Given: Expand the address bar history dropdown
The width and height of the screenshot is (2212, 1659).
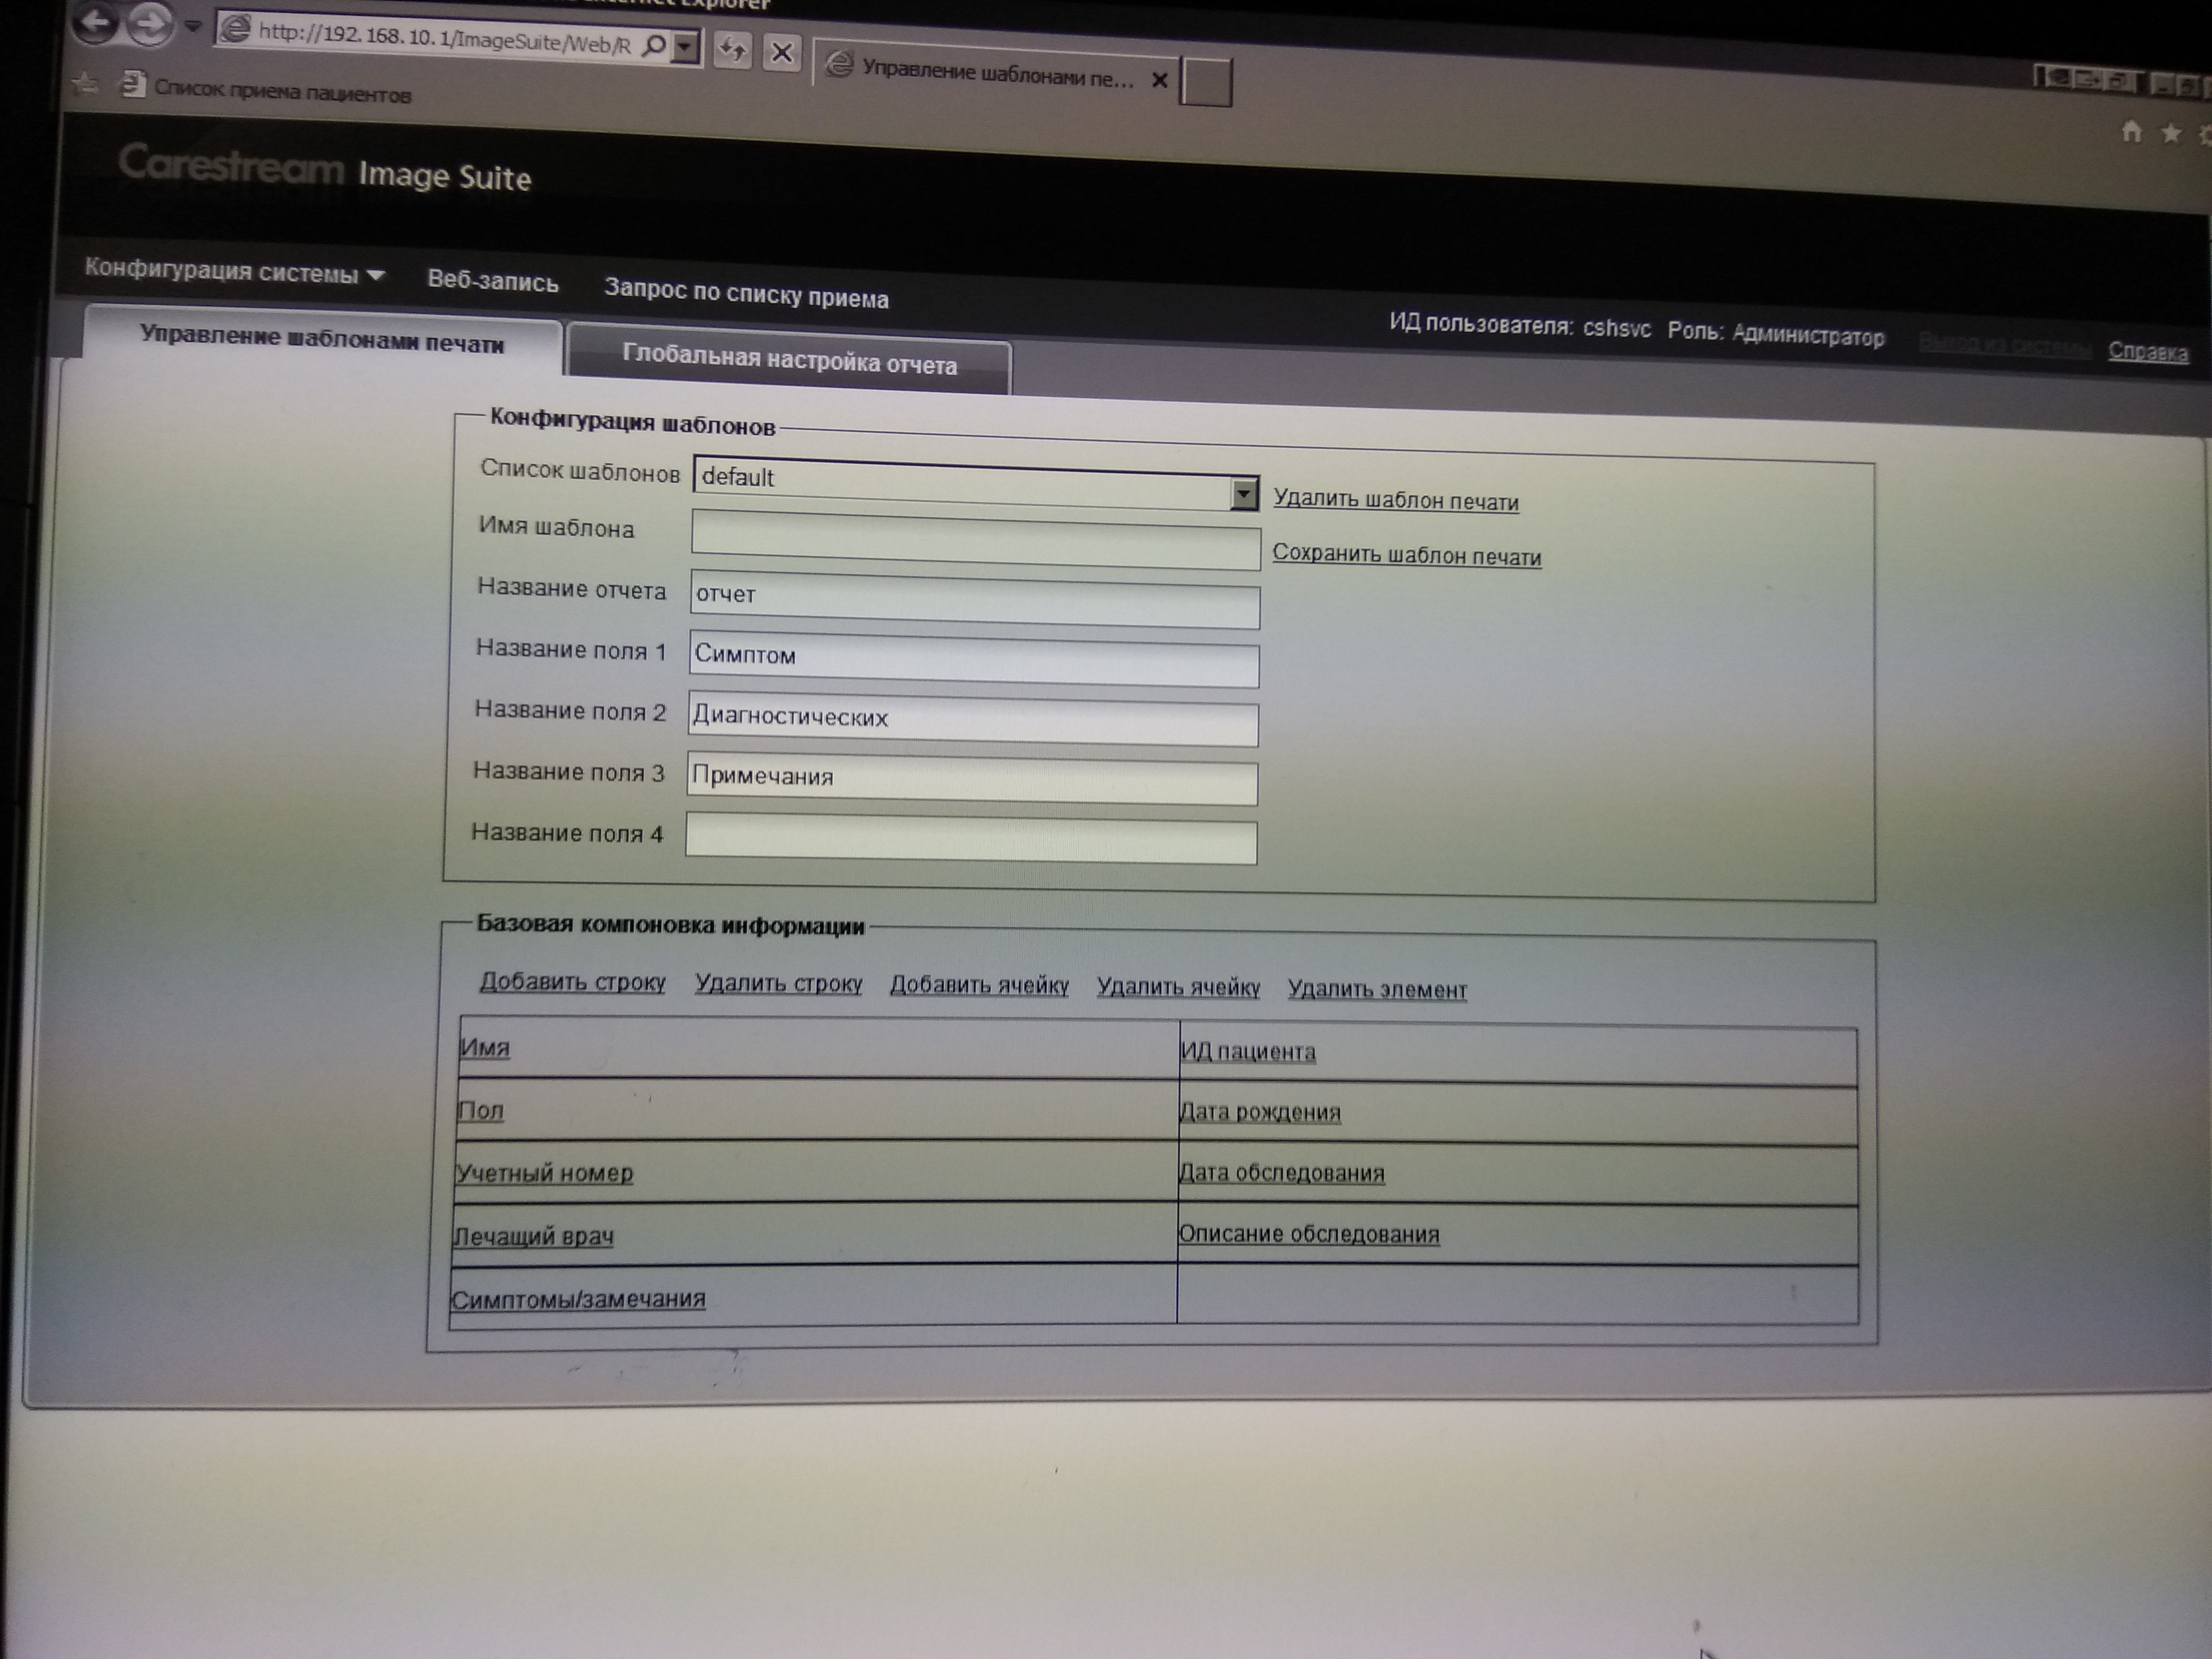Looking at the screenshot, I should click(x=685, y=47).
